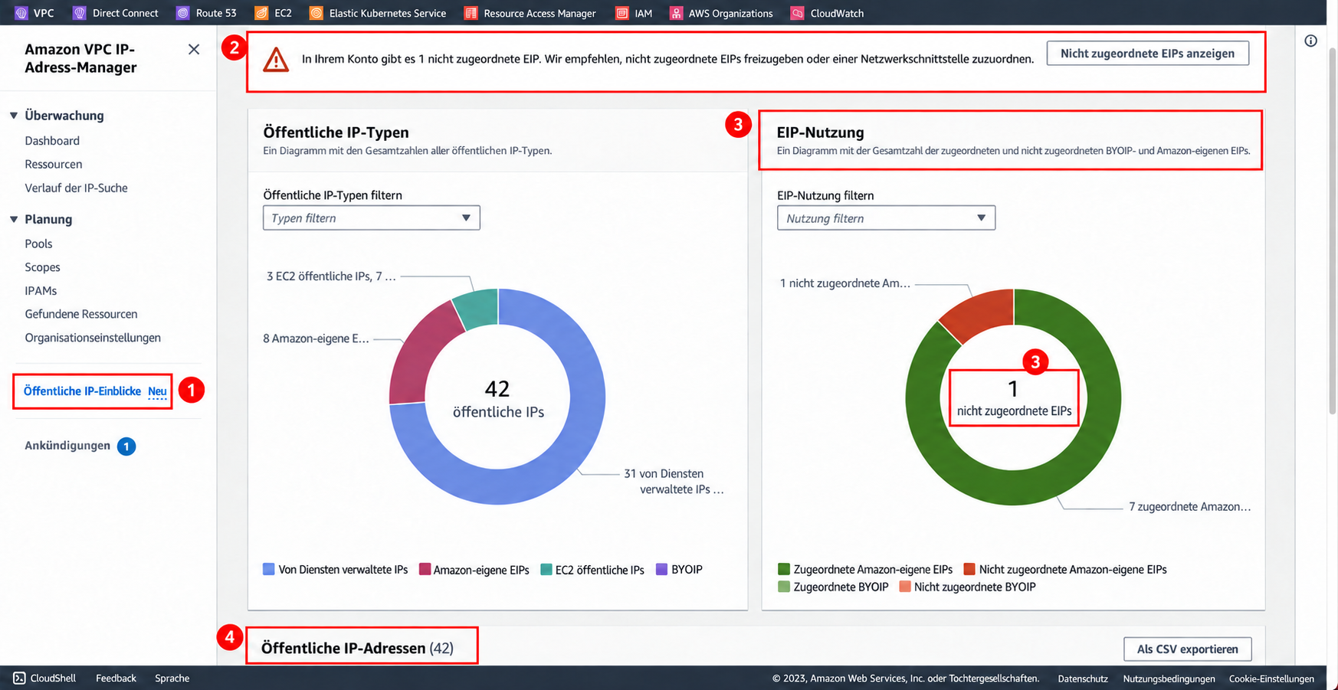Click Als CSV exportieren button

coord(1187,649)
